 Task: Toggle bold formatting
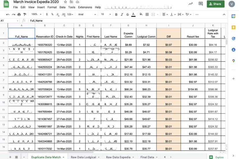[x=116, y=14]
